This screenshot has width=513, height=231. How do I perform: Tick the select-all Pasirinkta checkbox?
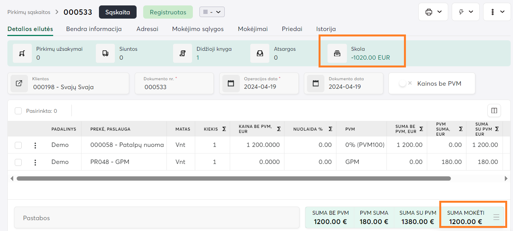tap(18, 111)
